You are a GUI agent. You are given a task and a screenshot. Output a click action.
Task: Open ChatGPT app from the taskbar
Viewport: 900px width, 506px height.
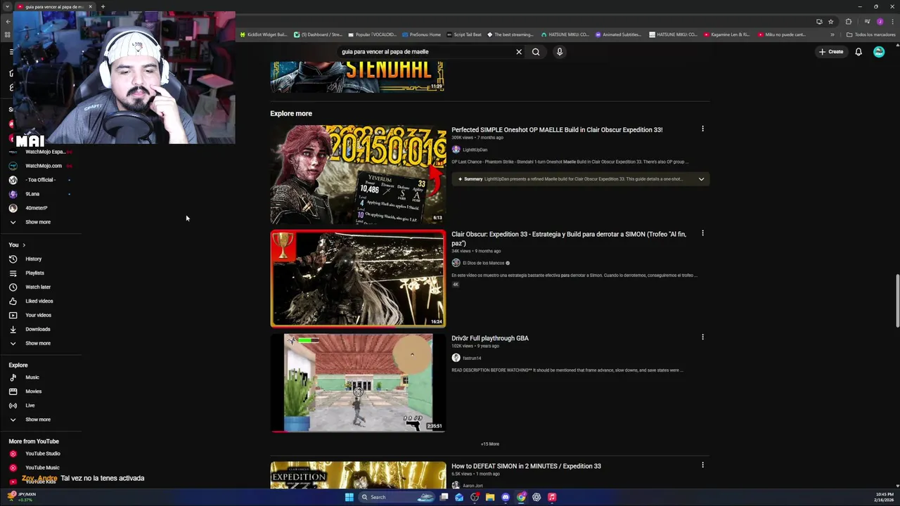tap(536, 497)
